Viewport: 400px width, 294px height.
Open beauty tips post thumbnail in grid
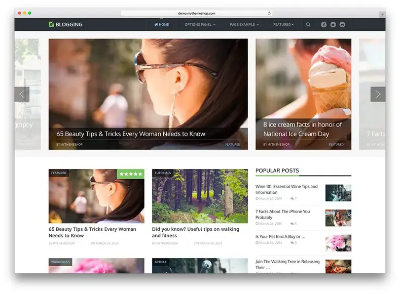[96, 196]
